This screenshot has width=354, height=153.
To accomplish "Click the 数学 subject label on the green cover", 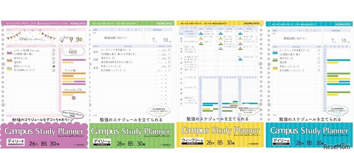I will click(96, 52).
